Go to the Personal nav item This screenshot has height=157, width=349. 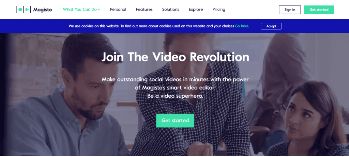click(118, 9)
